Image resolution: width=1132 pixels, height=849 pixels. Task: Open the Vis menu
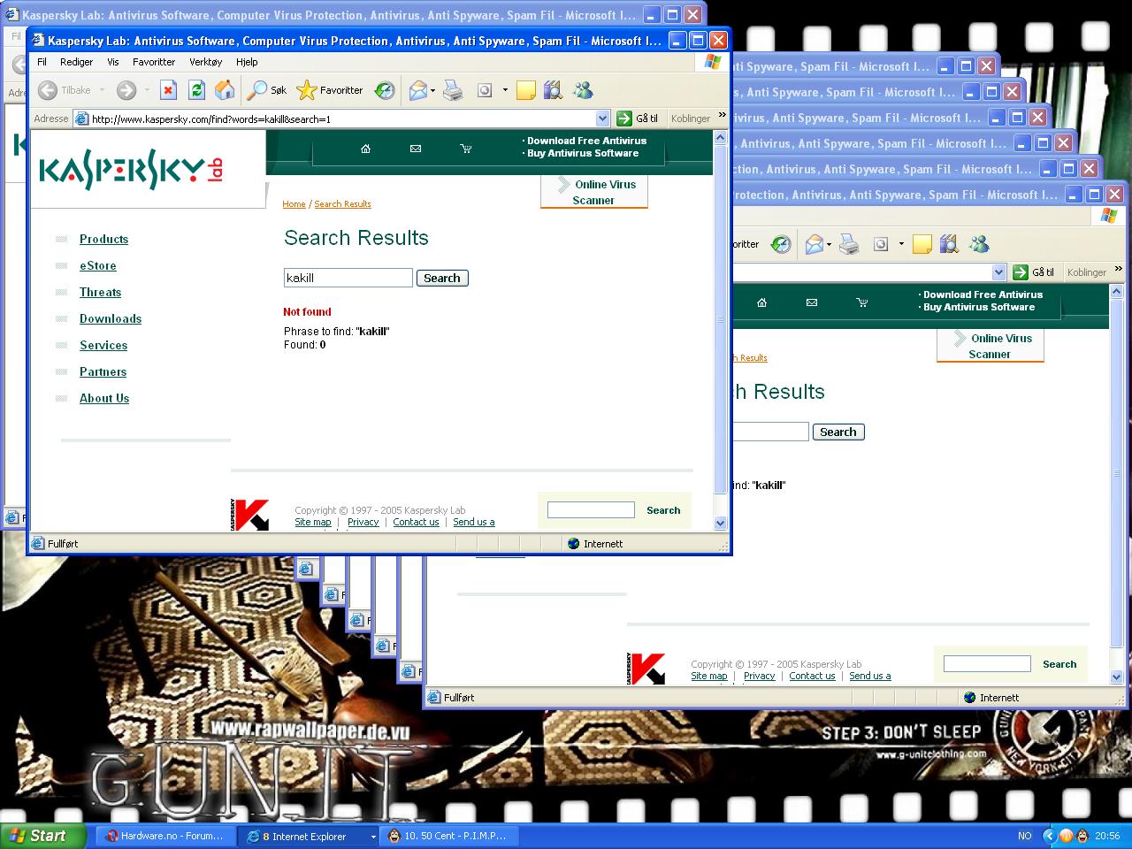point(113,62)
